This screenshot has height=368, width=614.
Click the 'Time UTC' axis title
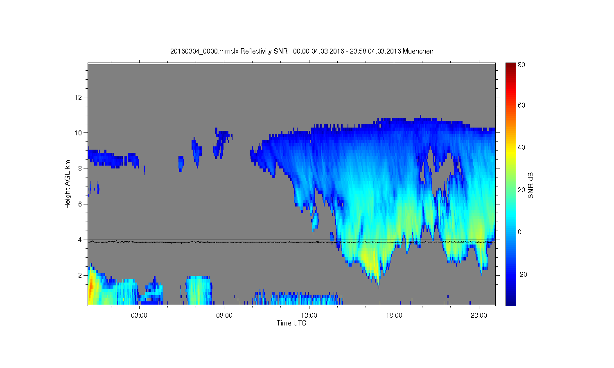click(x=291, y=323)
